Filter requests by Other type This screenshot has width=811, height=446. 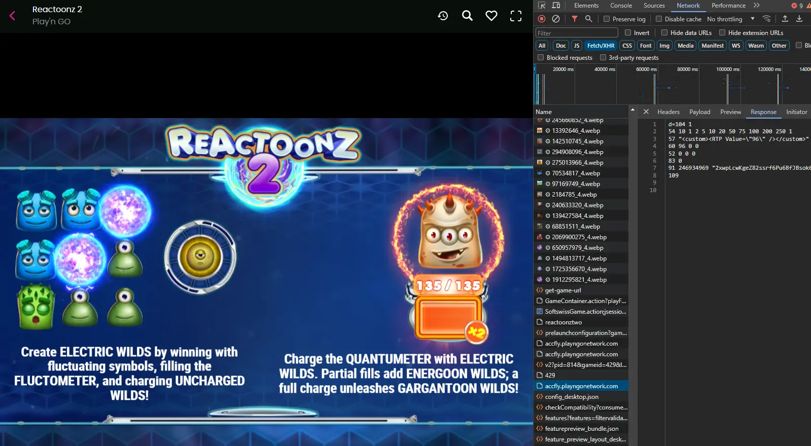[x=779, y=46]
